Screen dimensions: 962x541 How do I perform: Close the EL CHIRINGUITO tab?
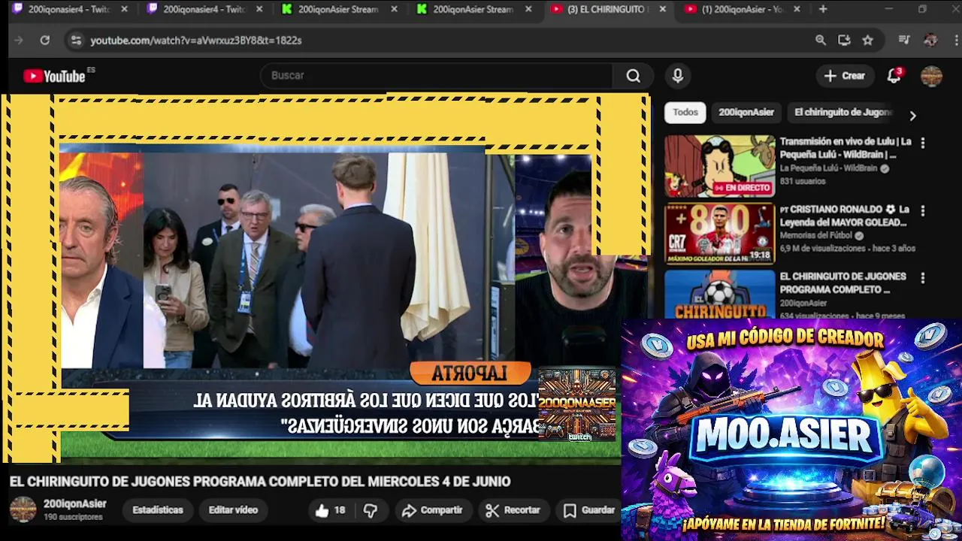point(662,10)
